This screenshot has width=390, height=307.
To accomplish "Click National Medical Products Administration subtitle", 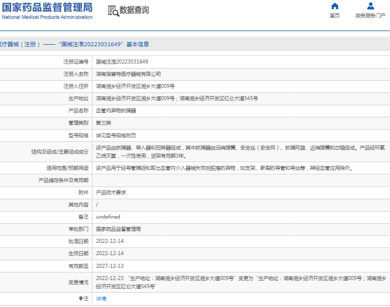I will pos(47,17).
